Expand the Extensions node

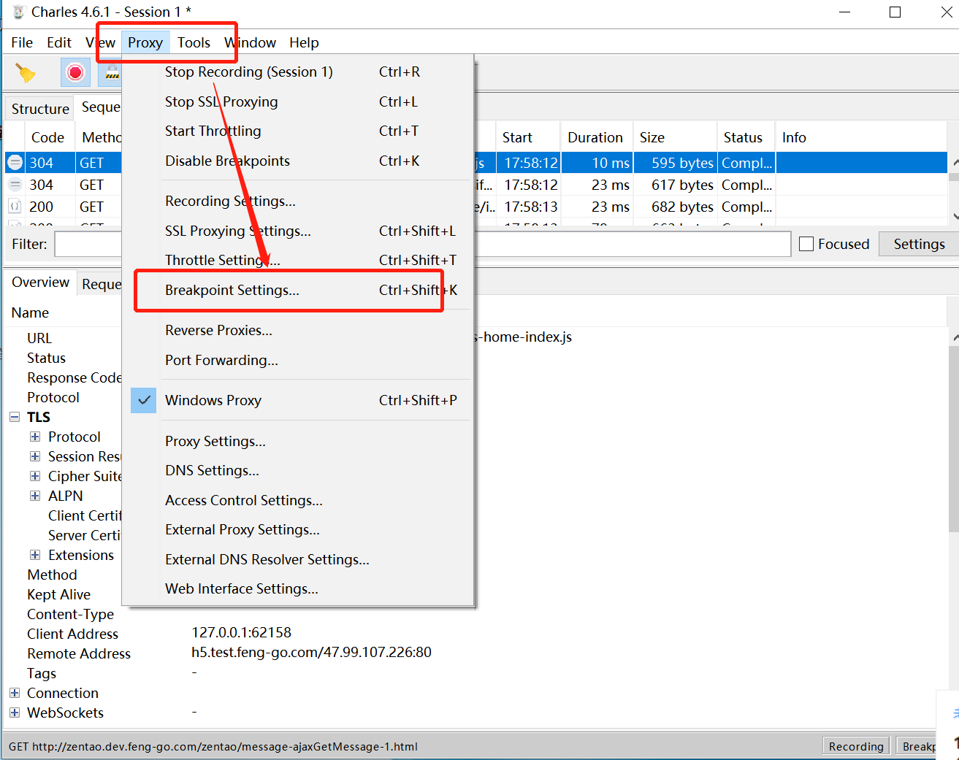(x=35, y=555)
